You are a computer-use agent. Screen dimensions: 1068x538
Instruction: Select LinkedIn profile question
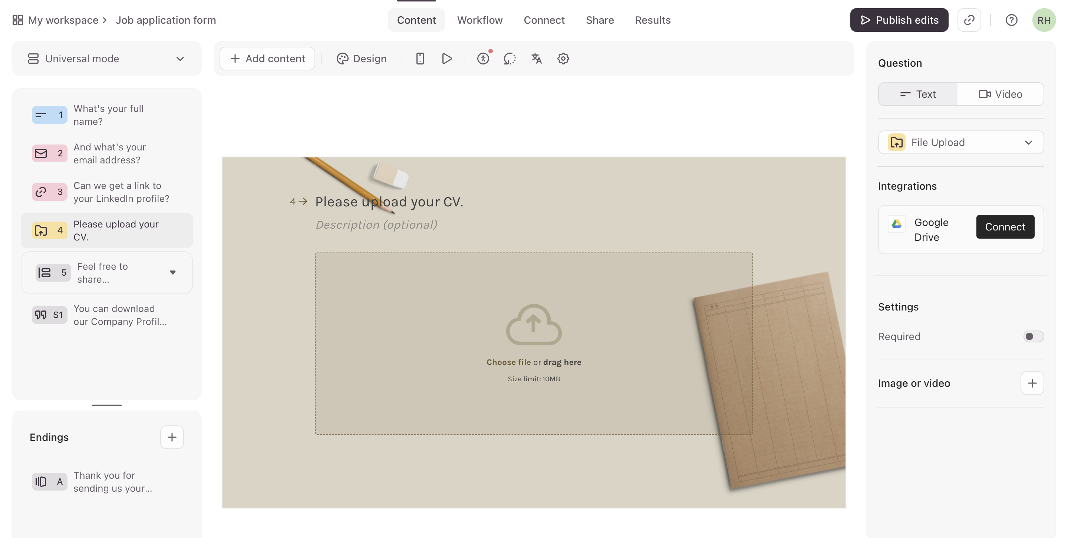(106, 192)
